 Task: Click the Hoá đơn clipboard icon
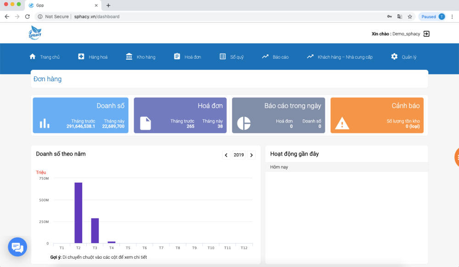177,56
